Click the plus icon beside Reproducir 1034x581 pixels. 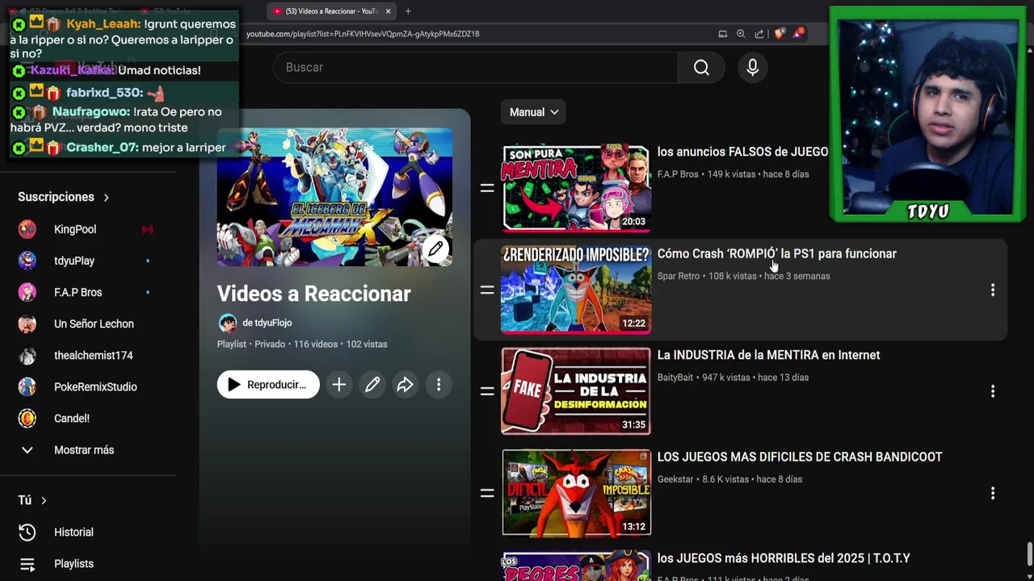click(339, 385)
